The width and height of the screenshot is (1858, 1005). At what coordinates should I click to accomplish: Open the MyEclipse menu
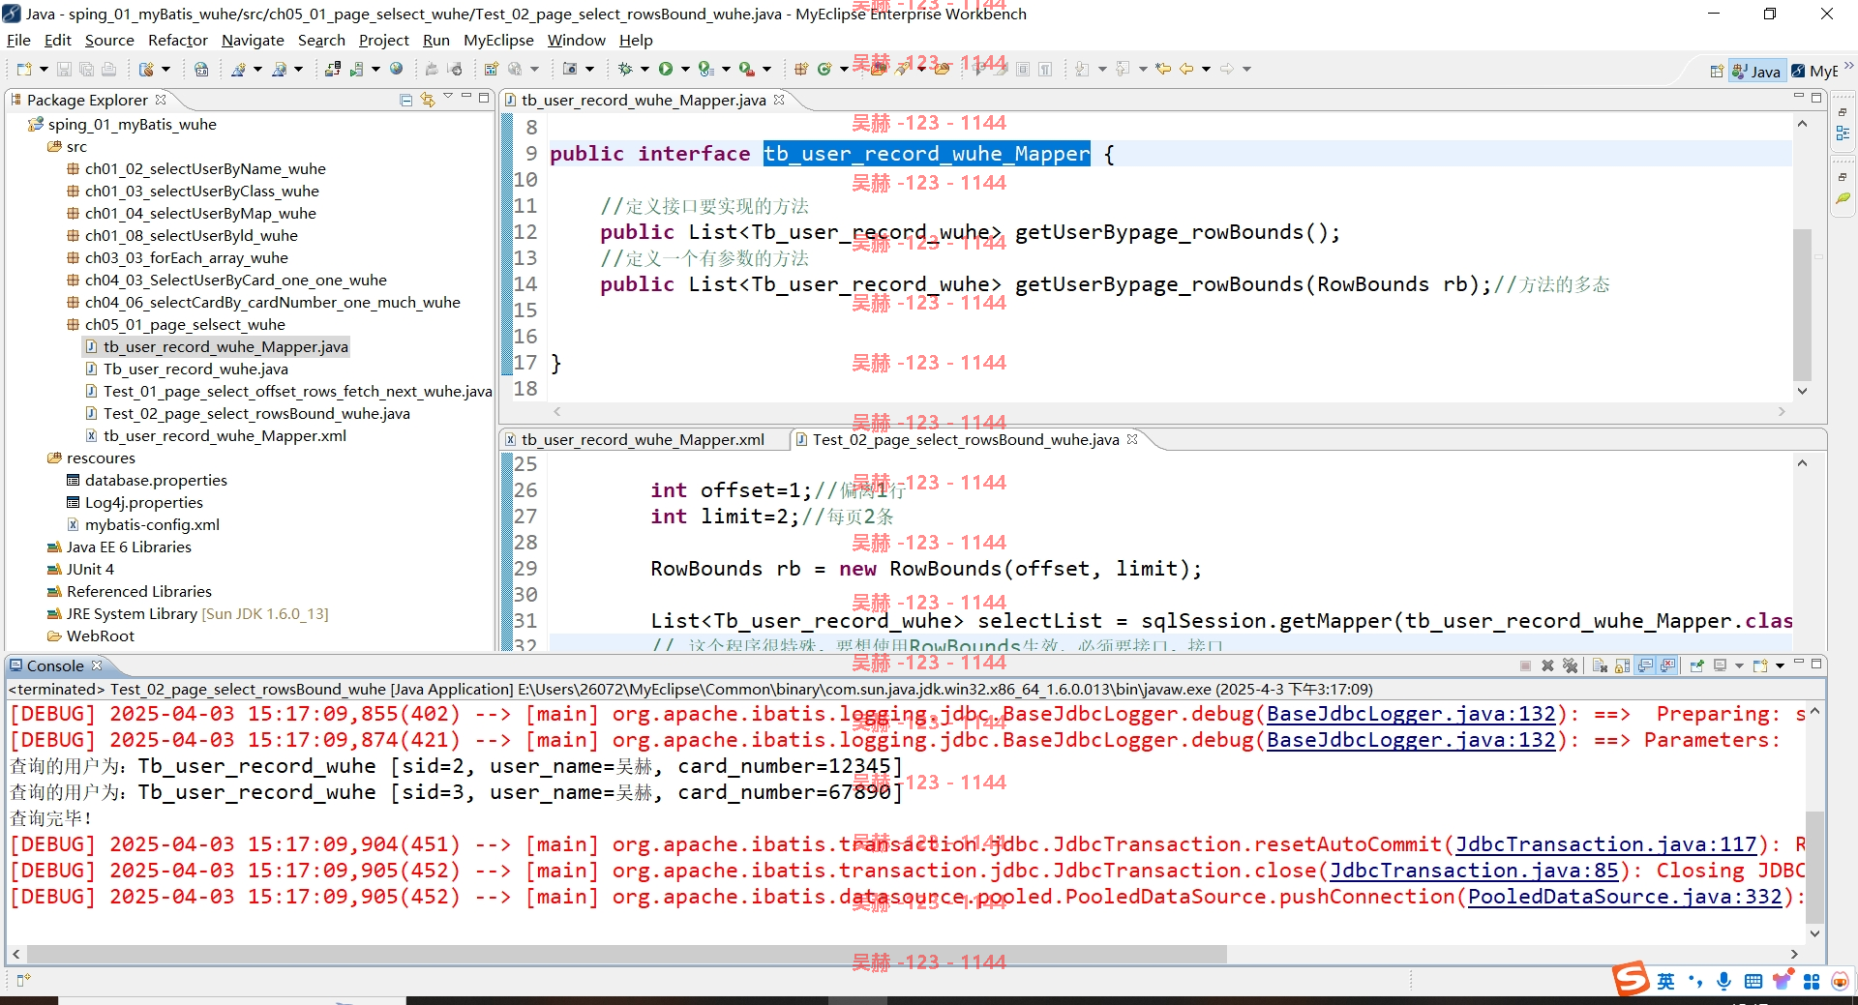[498, 40]
